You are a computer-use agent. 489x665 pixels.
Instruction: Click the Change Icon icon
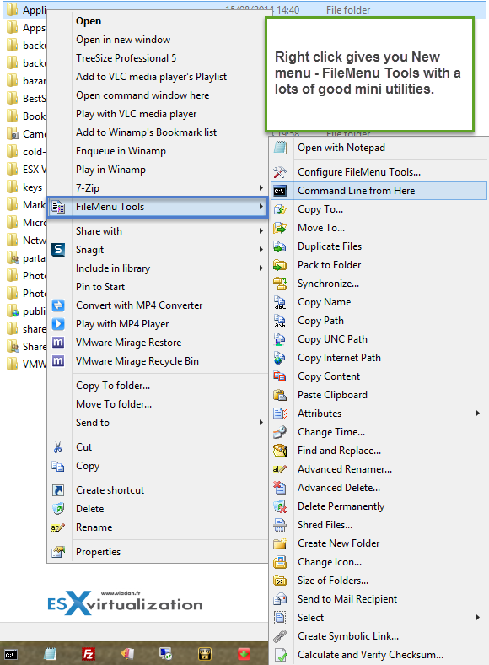click(x=280, y=562)
